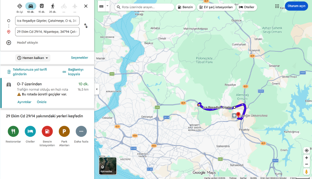Explore nearby Oteller from side panel
The height and width of the screenshot is (179, 312).
[x=30, y=131]
